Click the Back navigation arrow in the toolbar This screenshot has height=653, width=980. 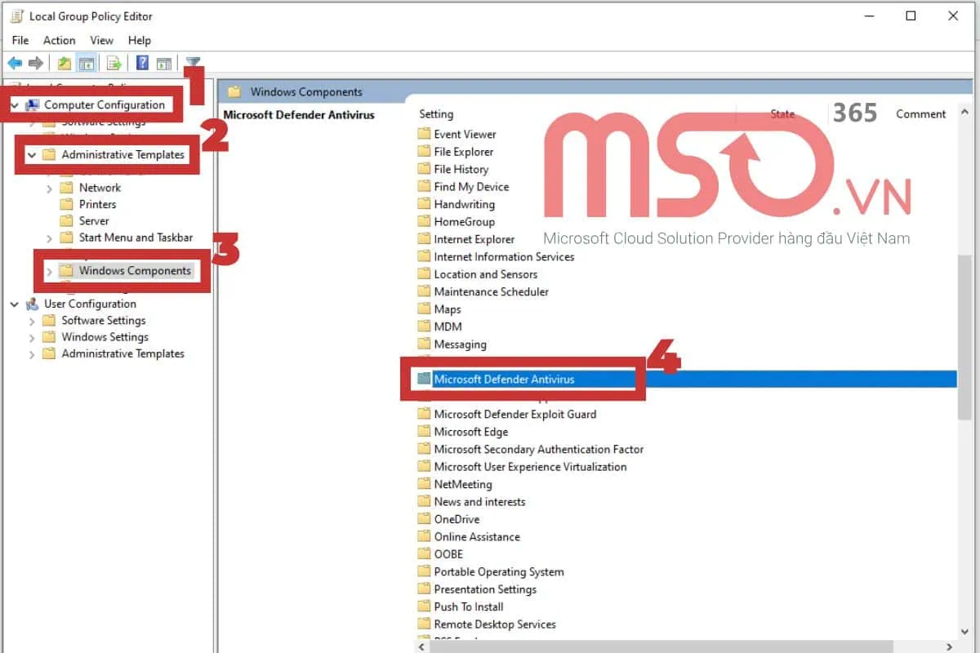pyautogui.click(x=14, y=63)
